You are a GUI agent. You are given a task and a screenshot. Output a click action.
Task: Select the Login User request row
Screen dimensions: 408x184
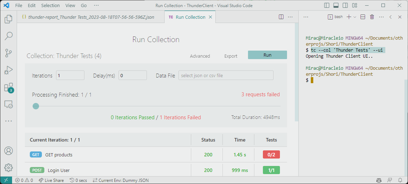click(156, 170)
